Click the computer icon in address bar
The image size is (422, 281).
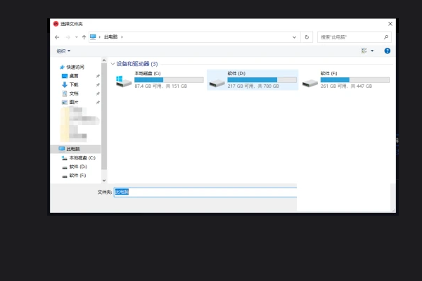pyautogui.click(x=93, y=37)
